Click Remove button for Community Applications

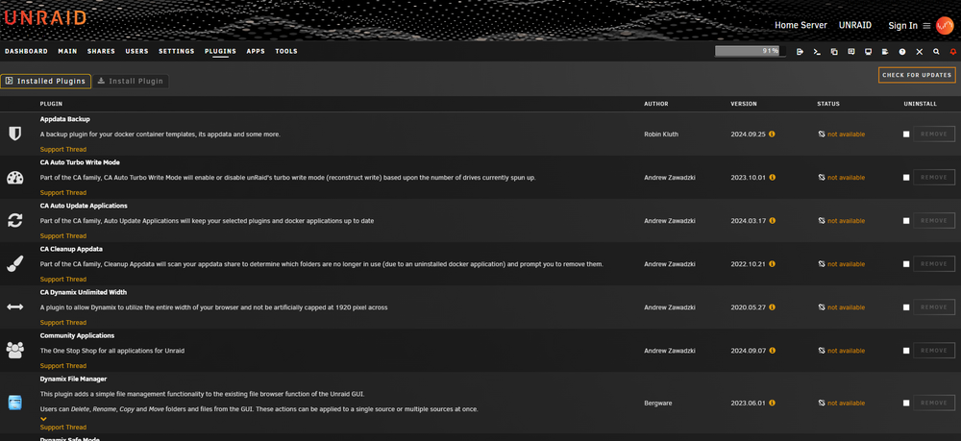coord(934,351)
